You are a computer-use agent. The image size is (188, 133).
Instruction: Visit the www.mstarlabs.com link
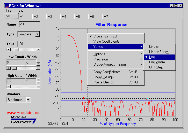(x=24, y=113)
